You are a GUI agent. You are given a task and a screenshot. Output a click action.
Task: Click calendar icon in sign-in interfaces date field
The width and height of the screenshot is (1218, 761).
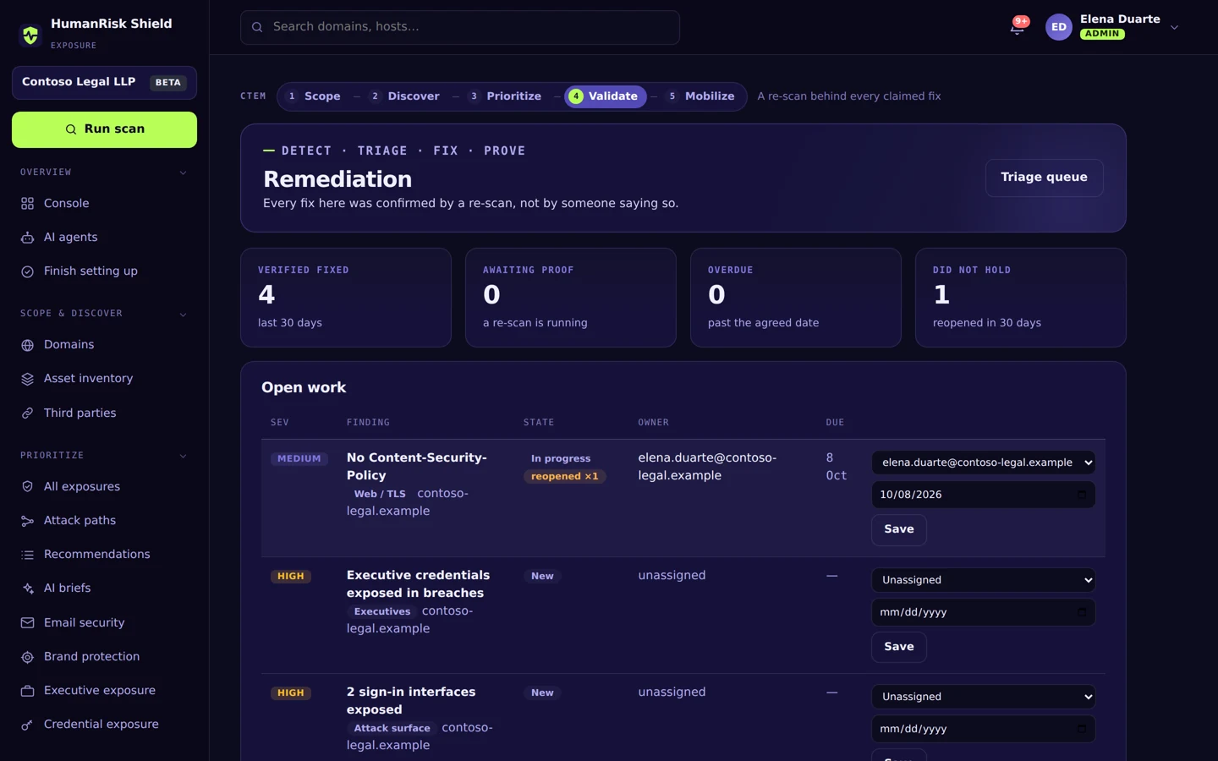[x=1081, y=729]
